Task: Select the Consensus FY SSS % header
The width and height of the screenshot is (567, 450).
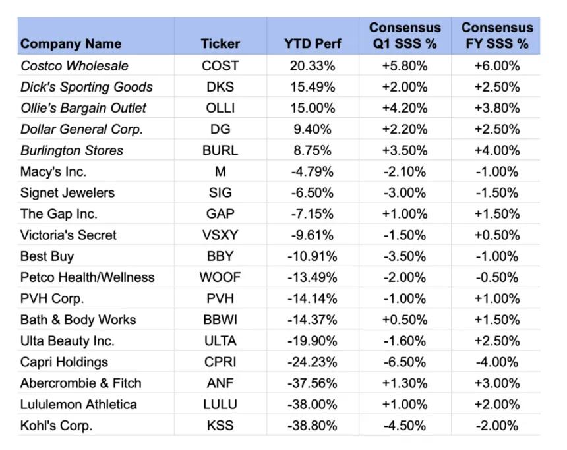Action: point(496,36)
